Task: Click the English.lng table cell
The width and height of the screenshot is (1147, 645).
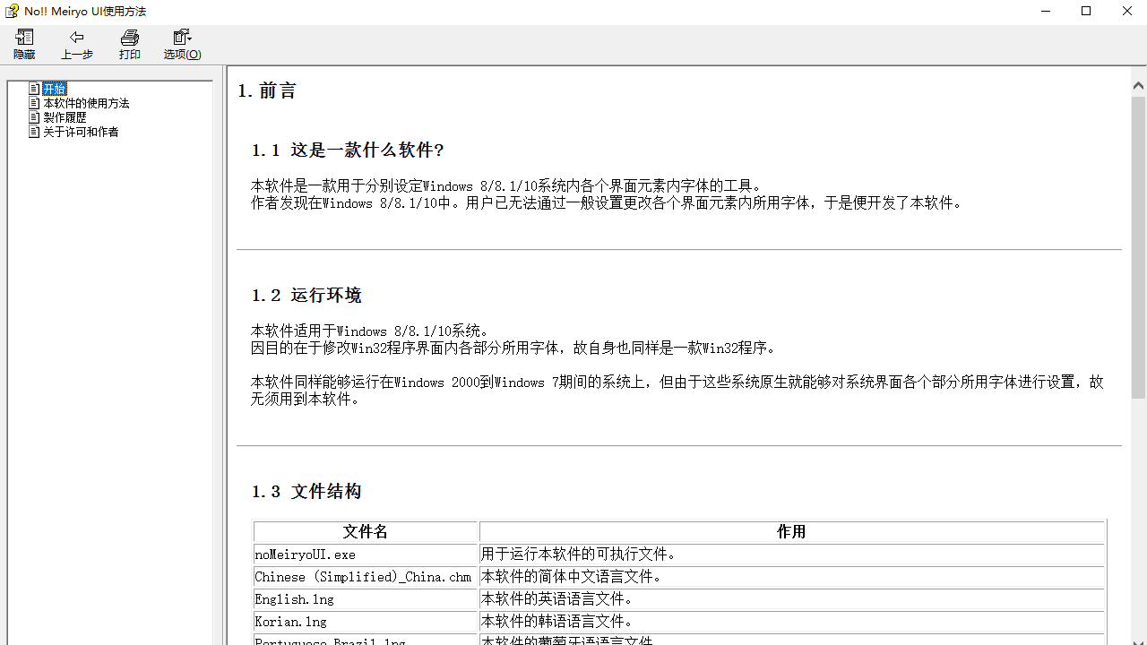Action: tap(366, 599)
